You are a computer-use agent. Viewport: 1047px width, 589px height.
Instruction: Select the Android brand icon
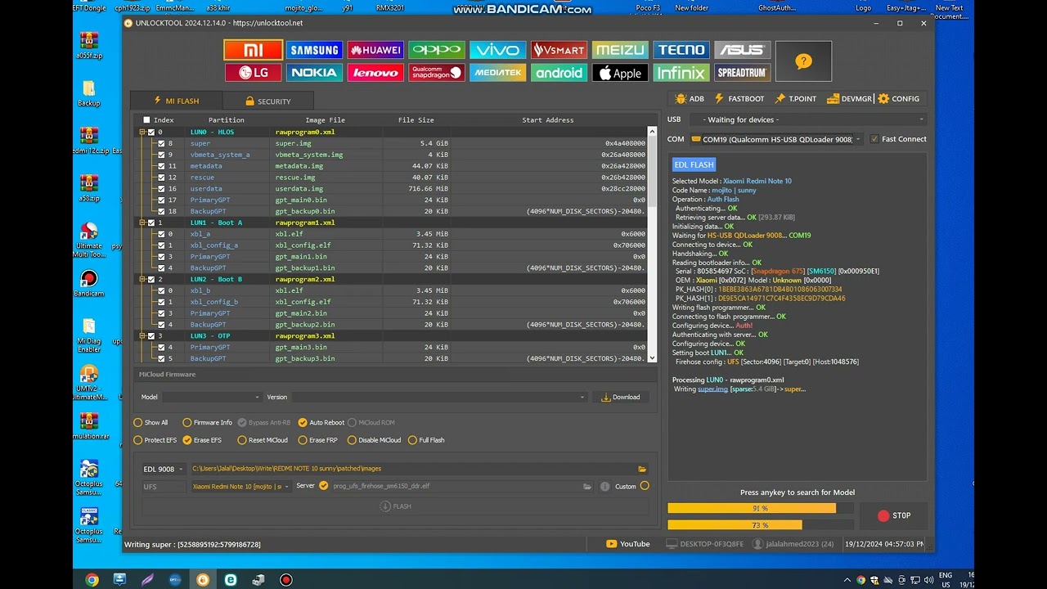[559, 73]
